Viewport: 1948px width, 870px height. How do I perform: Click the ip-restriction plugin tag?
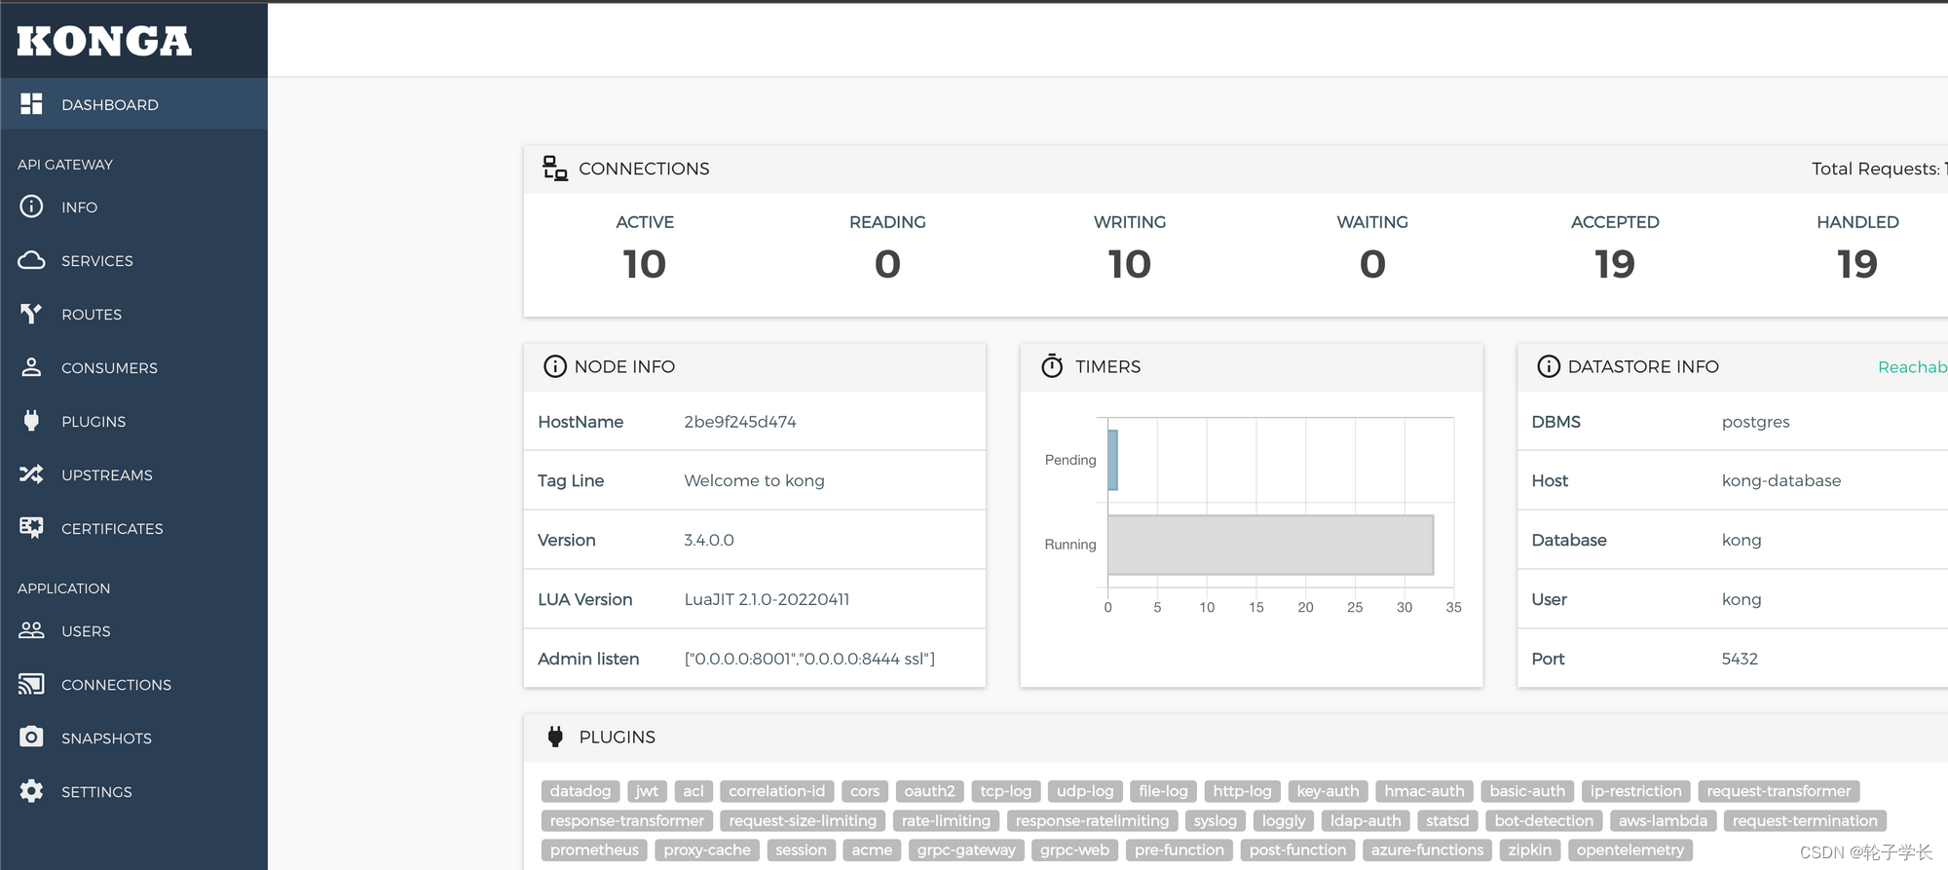coord(1636,791)
